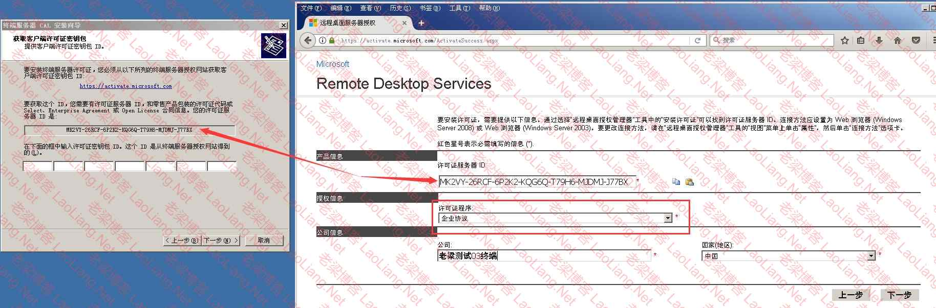Click the Pocket save icon
Image resolution: width=936 pixels, height=308 pixels.
point(916,40)
